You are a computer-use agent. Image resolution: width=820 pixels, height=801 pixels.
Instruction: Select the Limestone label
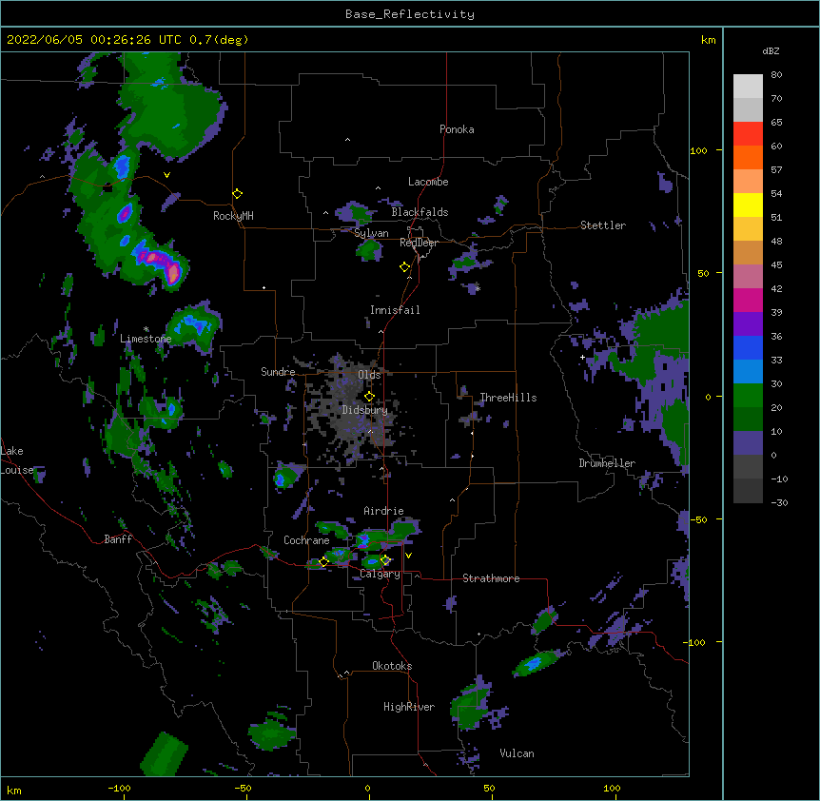(146, 339)
